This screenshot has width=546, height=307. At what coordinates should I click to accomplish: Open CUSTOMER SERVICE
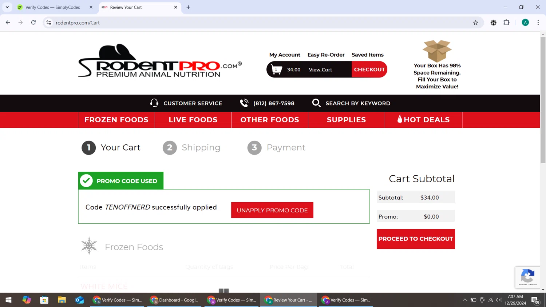193,103
